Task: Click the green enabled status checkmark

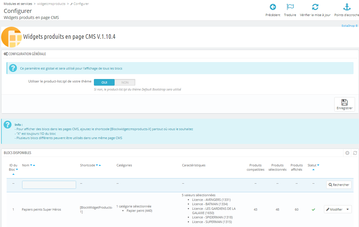Action: (313, 209)
